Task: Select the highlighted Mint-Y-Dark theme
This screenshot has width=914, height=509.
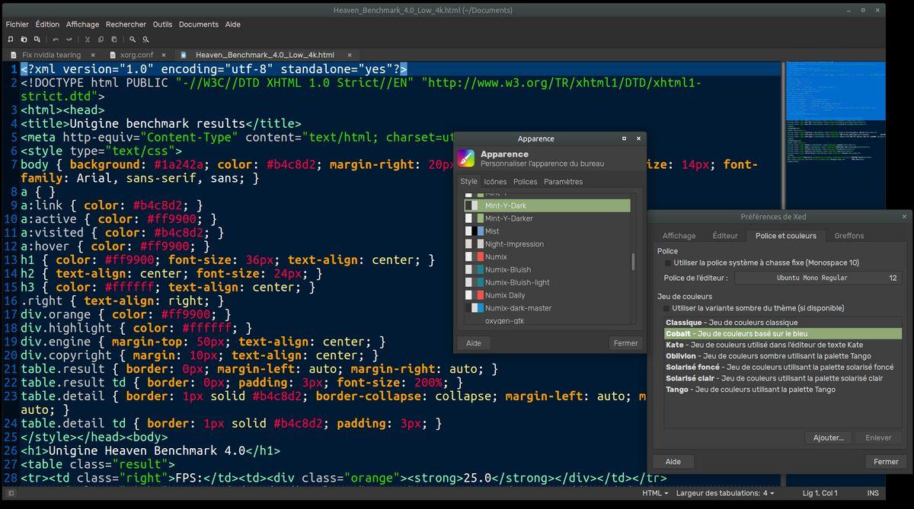Action: (547, 205)
